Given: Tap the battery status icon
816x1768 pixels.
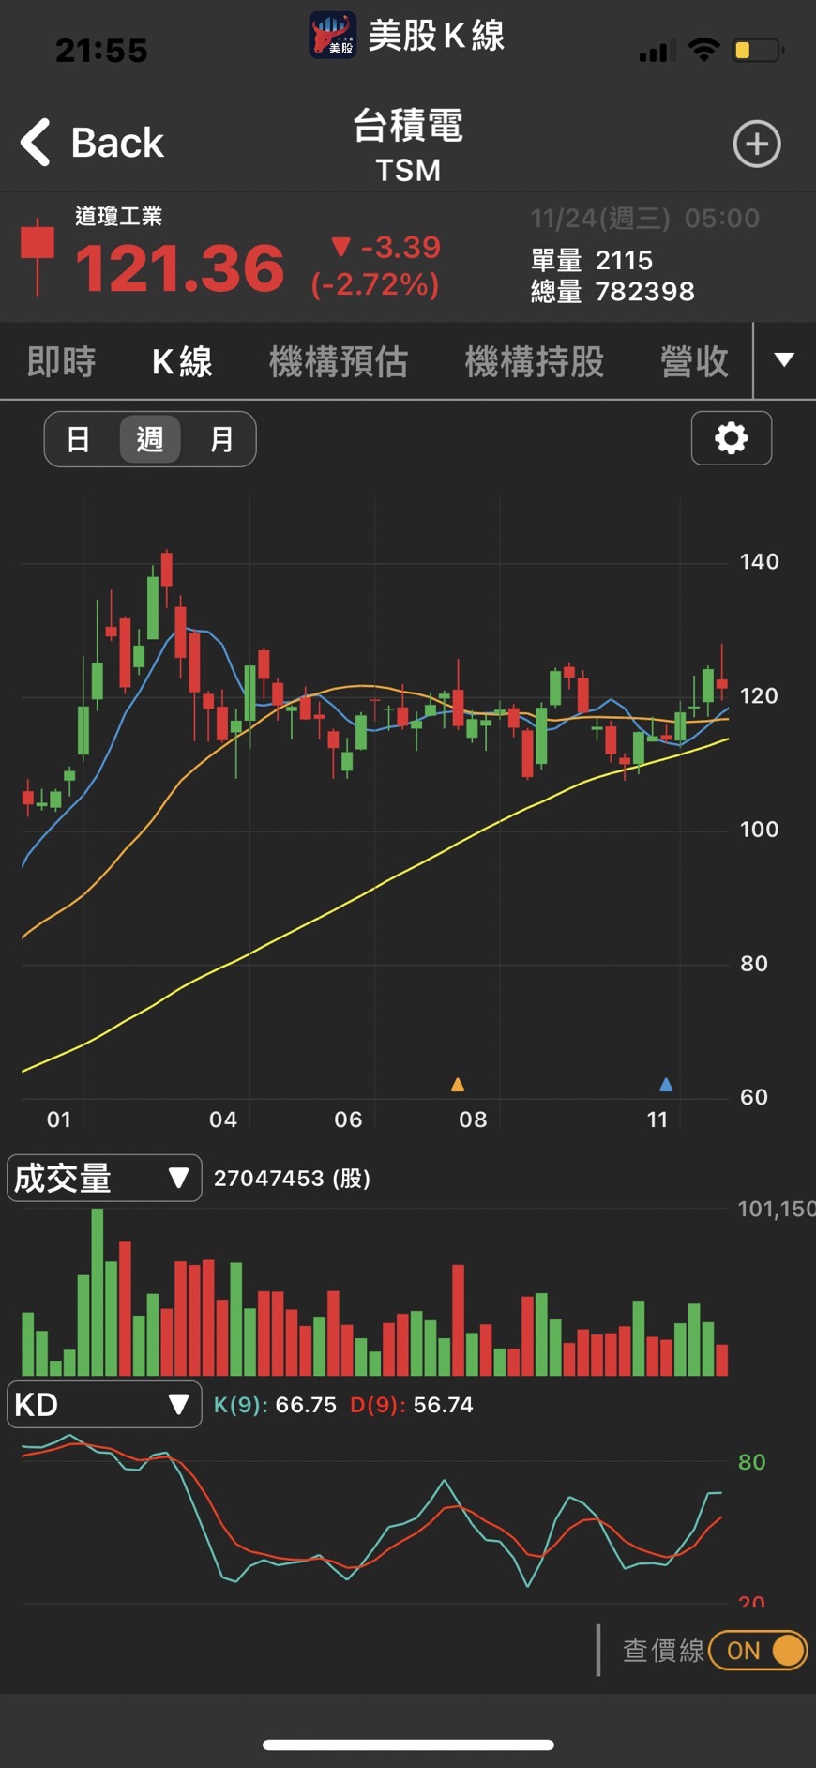Looking at the screenshot, I should [757, 51].
